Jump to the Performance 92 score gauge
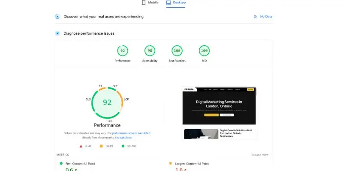This screenshot has width=343, height=171. [x=123, y=51]
